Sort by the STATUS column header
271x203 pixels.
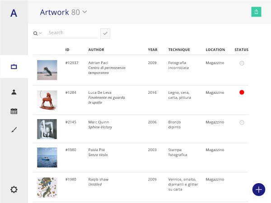[242, 50]
